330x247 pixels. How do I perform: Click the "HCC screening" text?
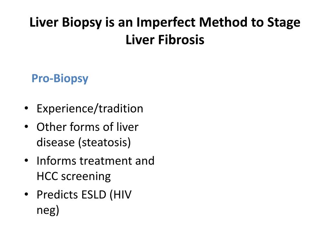[74, 177]
